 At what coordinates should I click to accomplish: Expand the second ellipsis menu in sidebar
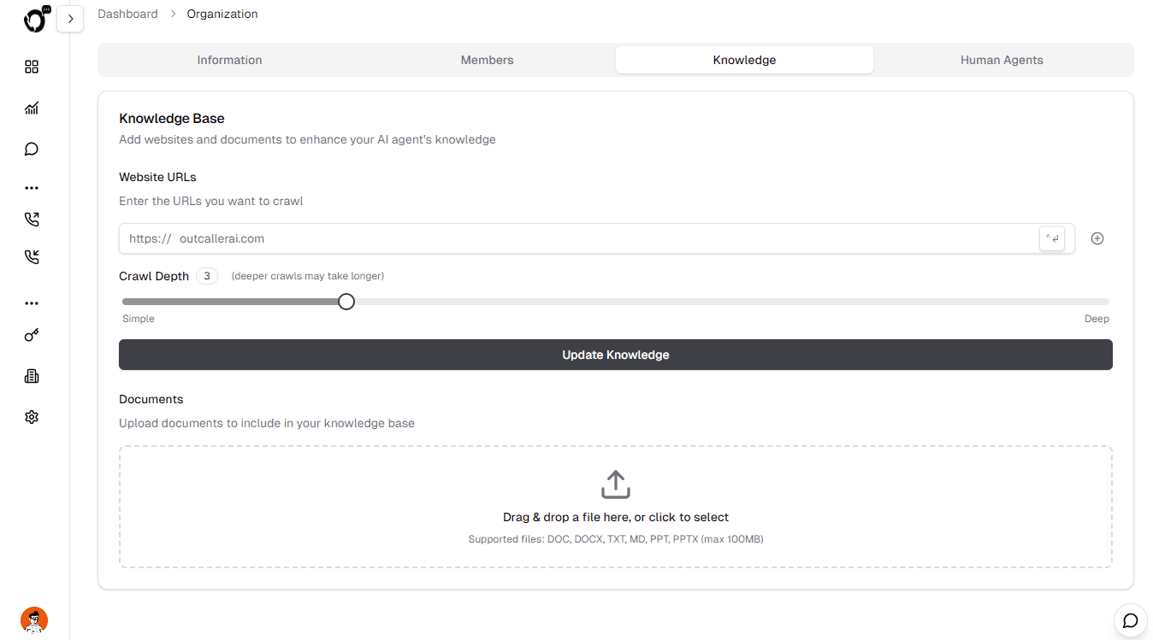click(x=32, y=302)
